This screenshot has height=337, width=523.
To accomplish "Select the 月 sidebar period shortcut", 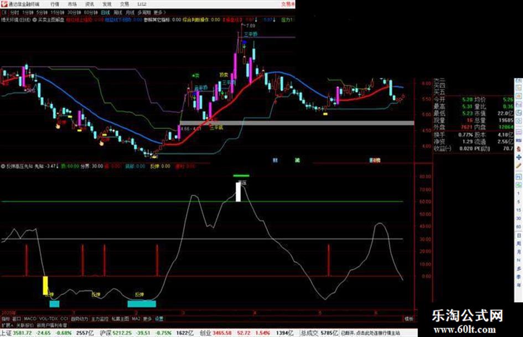I will point(519,252).
